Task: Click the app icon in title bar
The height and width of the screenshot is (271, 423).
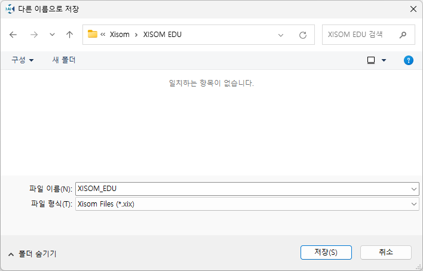Action: tap(10, 9)
